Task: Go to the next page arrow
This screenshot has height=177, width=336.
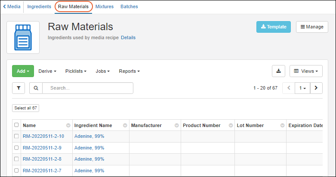Action: [316, 88]
